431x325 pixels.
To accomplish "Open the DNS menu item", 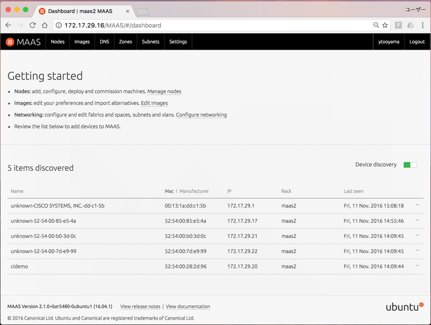I will (104, 42).
